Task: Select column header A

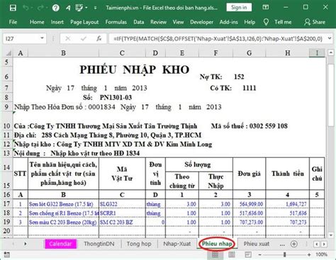Action: pyautogui.click(x=21, y=53)
